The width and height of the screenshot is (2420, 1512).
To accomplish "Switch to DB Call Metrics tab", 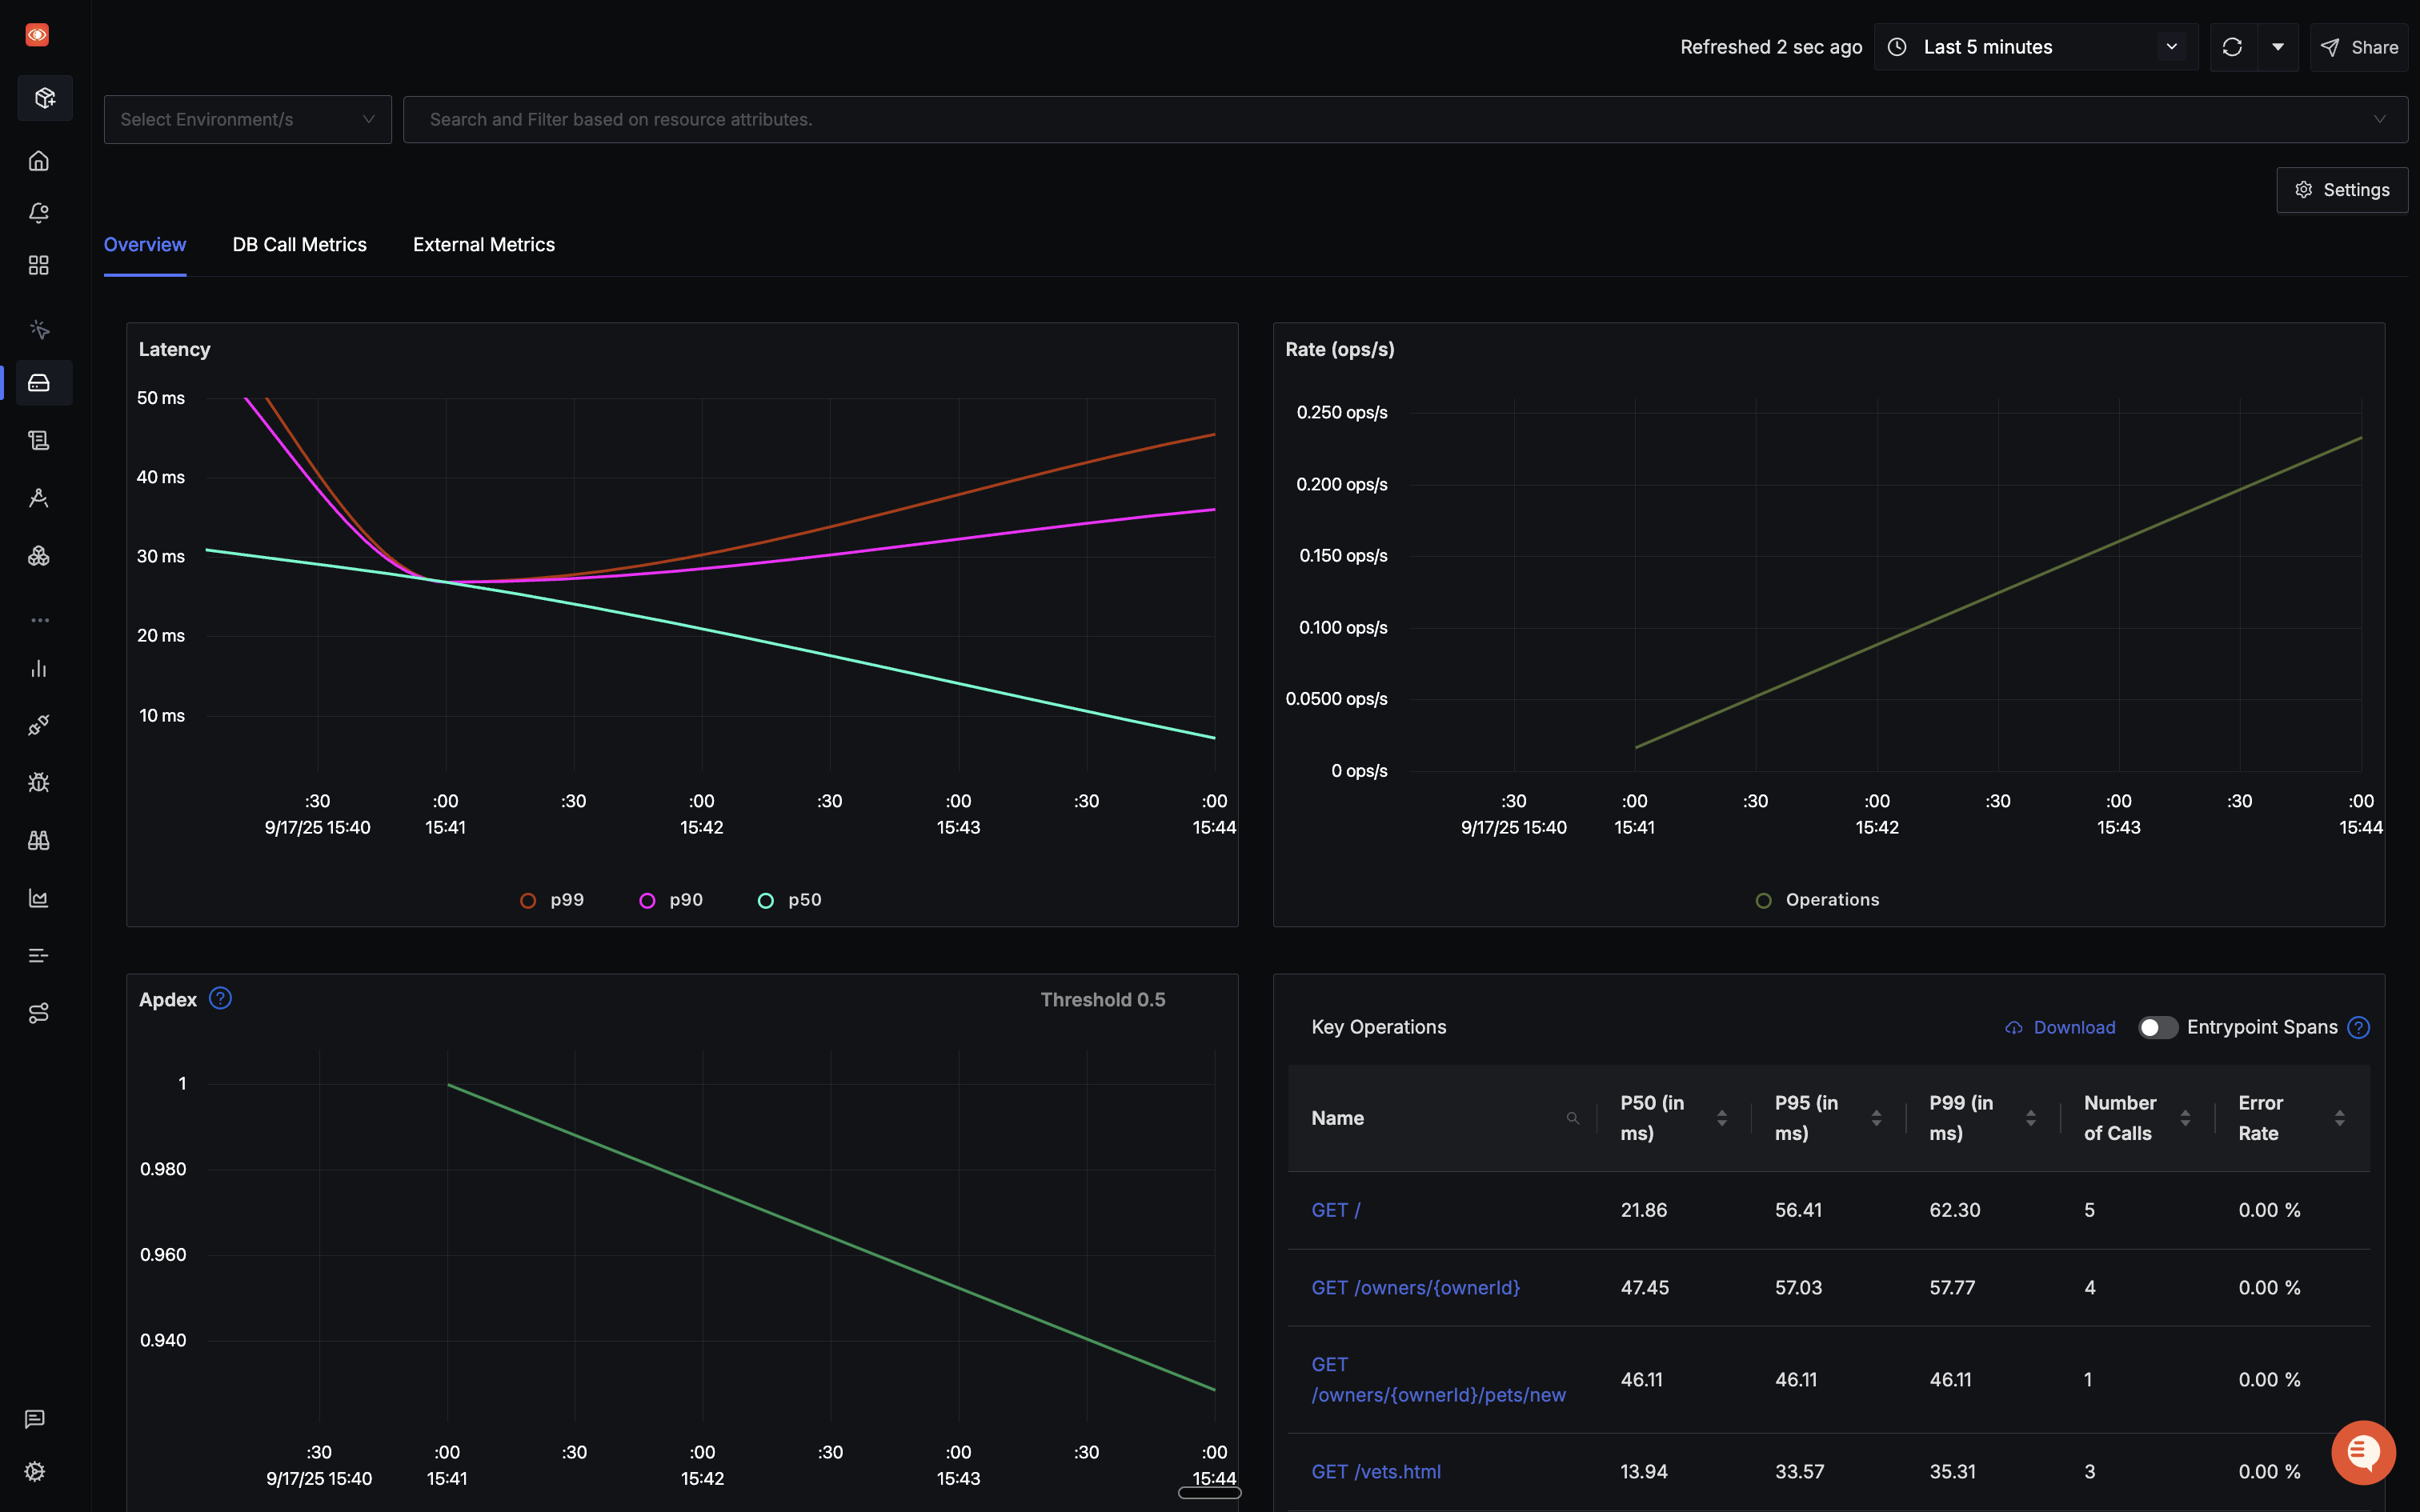I will pyautogui.click(x=299, y=245).
